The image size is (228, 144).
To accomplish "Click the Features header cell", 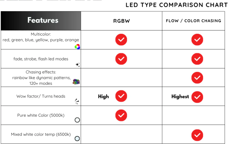I will point(41,21).
